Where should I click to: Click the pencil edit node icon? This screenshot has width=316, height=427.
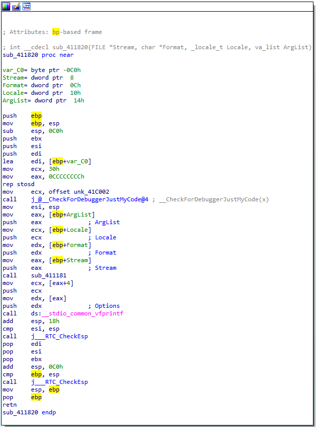16,7
